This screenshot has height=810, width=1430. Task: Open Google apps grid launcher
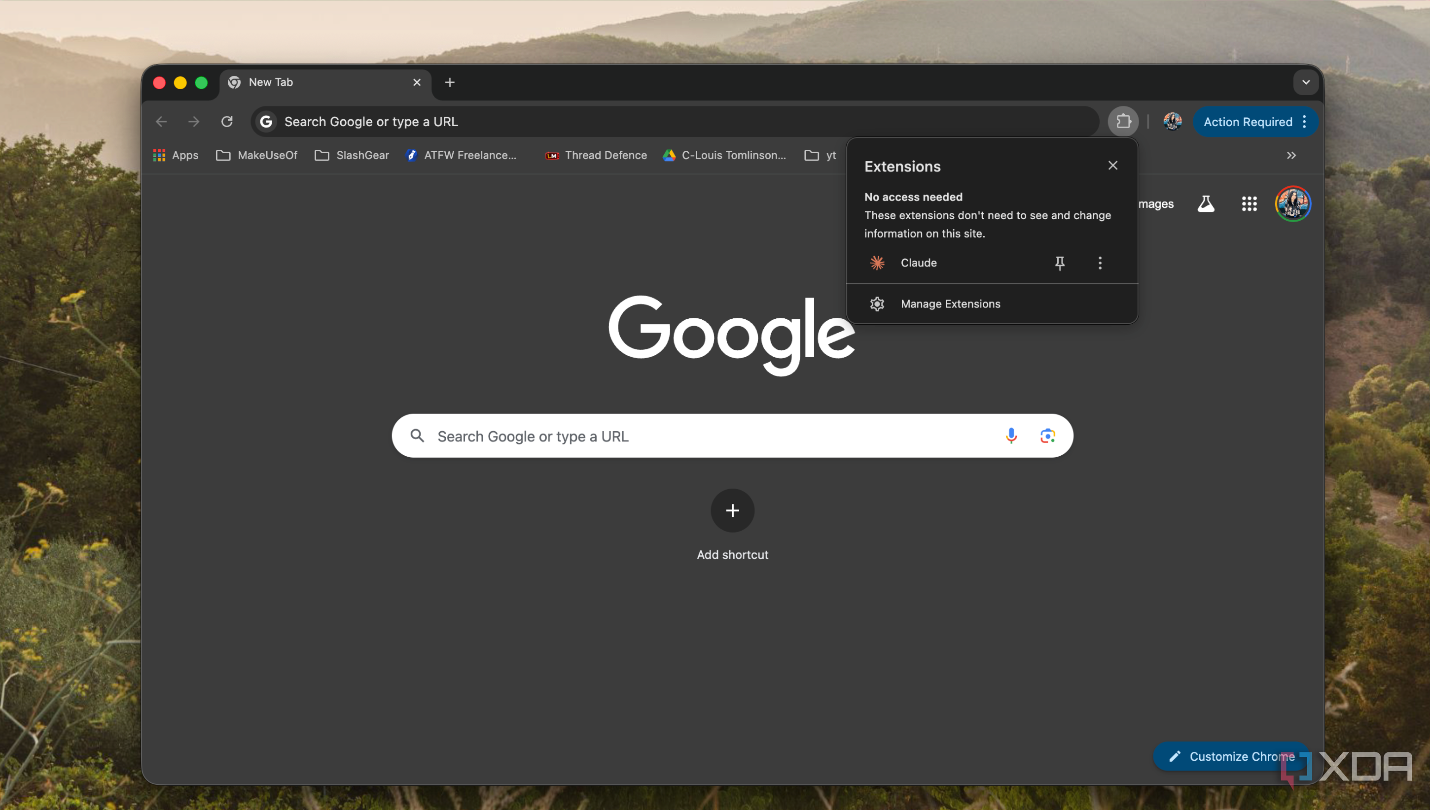tap(1249, 203)
